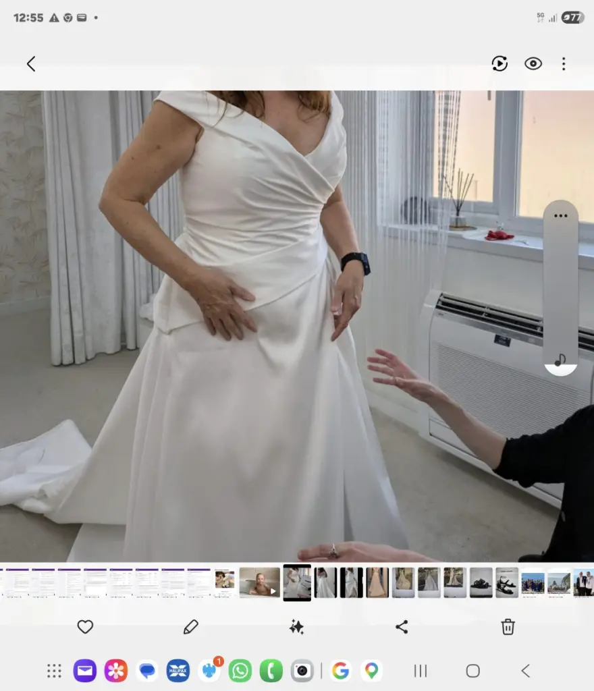The image size is (594, 691).
Task: Tap the back arrow at top left
Action: 31,64
